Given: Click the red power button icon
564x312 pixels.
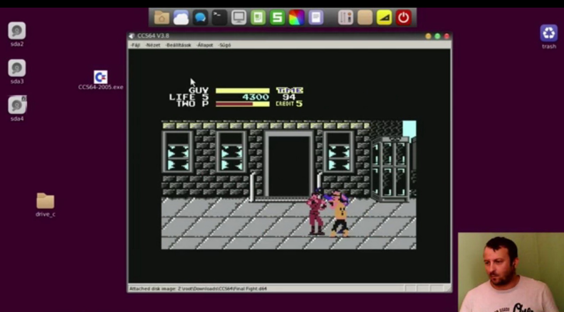Looking at the screenshot, I should 403,18.
